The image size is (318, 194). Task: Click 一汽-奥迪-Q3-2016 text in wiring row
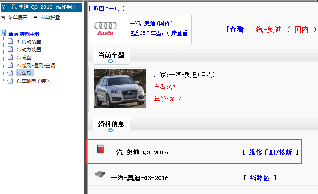[139, 178]
